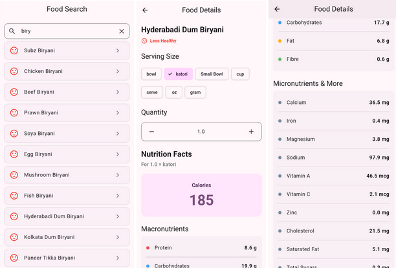The height and width of the screenshot is (268, 396).
Task: Click the Zinc row
Action: [334, 212]
